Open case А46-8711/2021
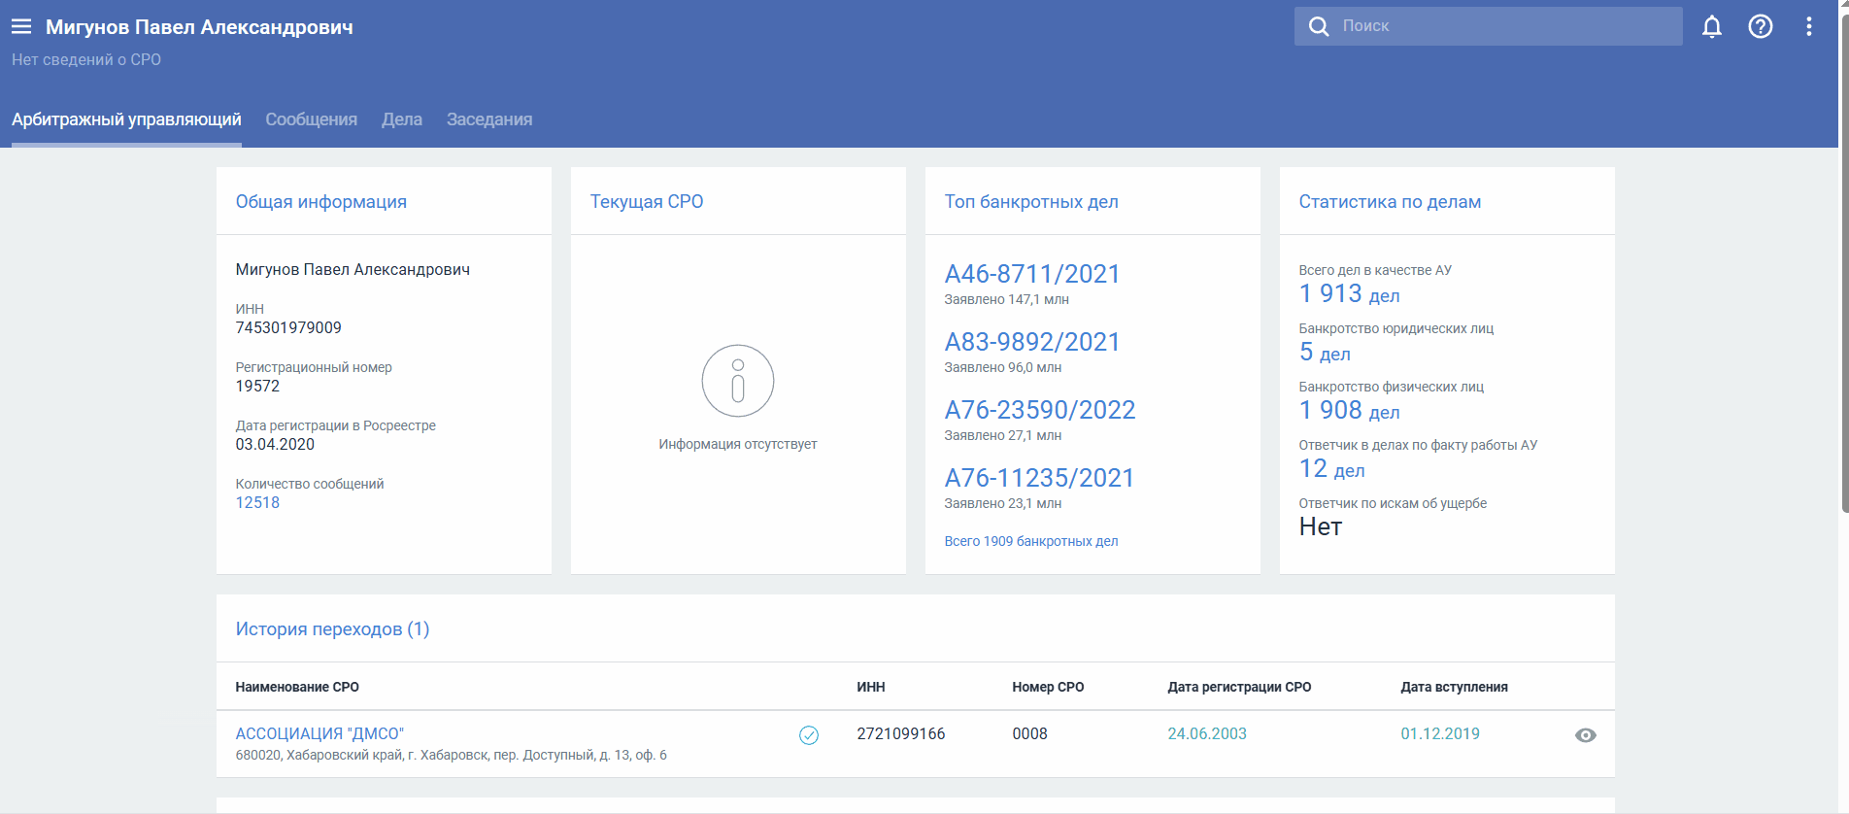1849x814 pixels. (x=1031, y=274)
